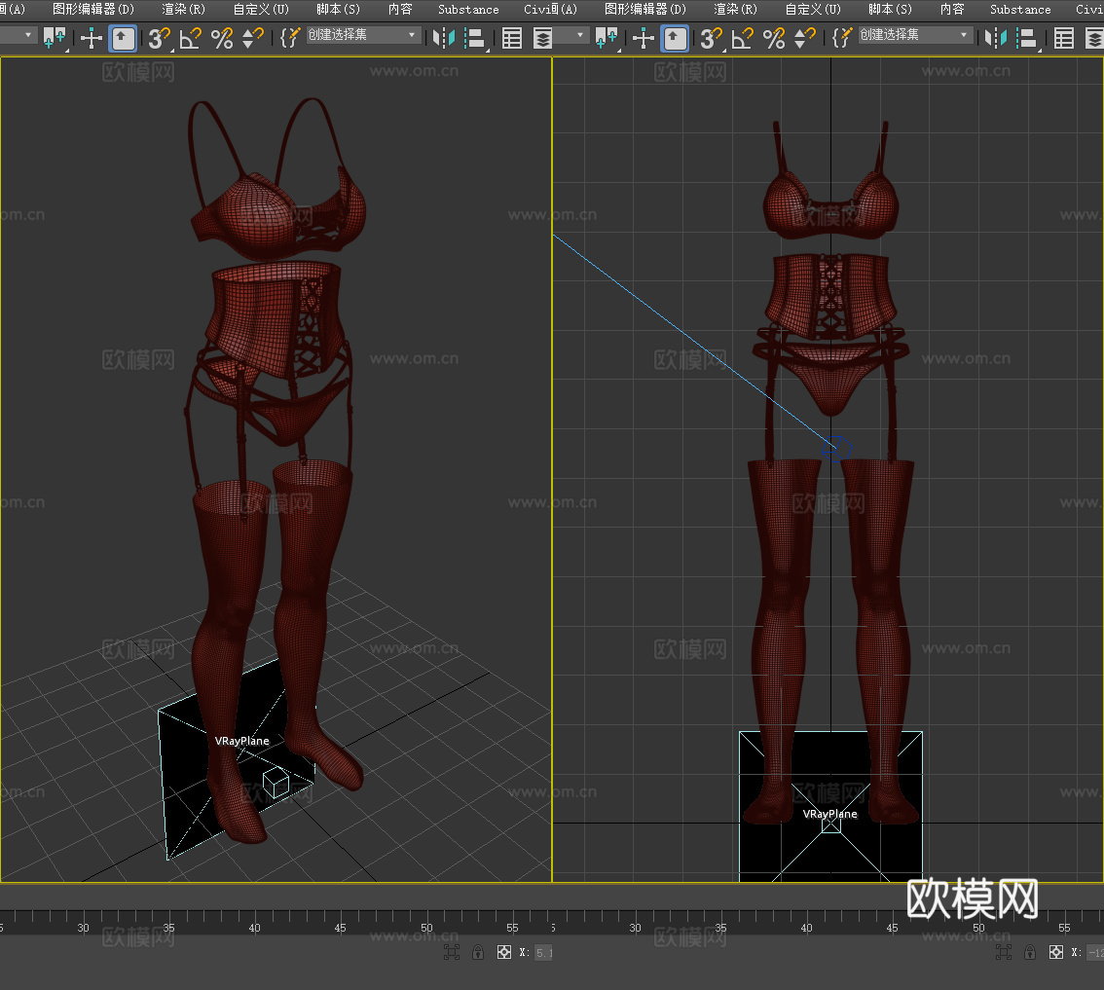This screenshot has width=1104, height=990.
Task: Click frame 35 on right timeline
Action: click(x=721, y=928)
